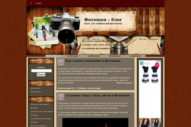Click the model photo at the ad bottom
Image resolution: width=191 pixels, height=127 pixels.
point(150,123)
